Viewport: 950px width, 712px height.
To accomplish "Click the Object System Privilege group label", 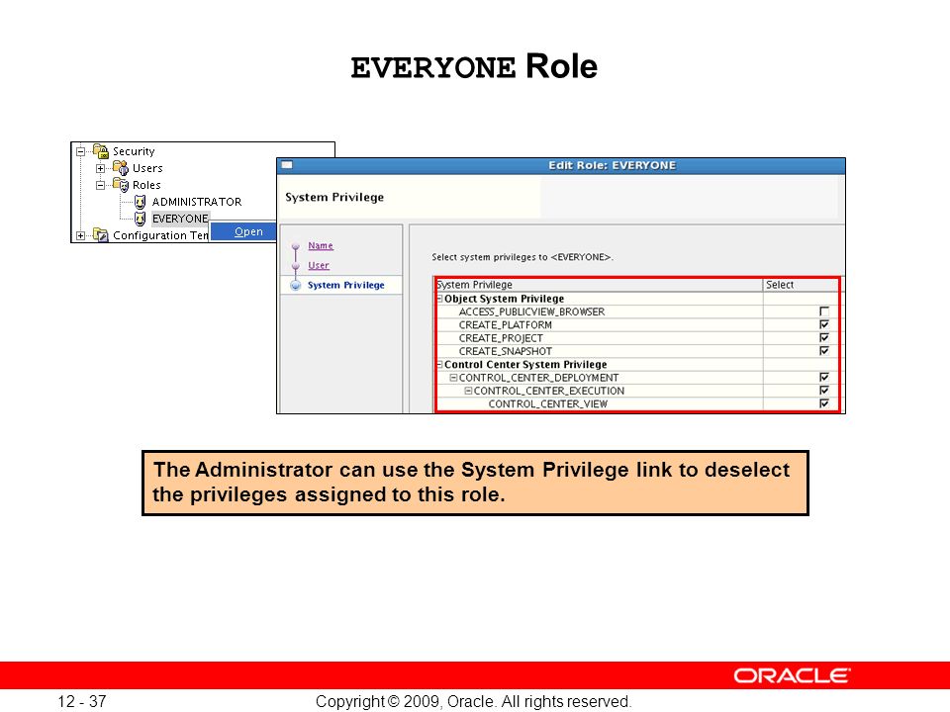I will click(504, 299).
